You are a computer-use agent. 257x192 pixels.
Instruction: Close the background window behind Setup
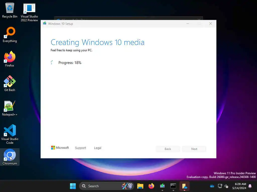[x=199, y=19]
